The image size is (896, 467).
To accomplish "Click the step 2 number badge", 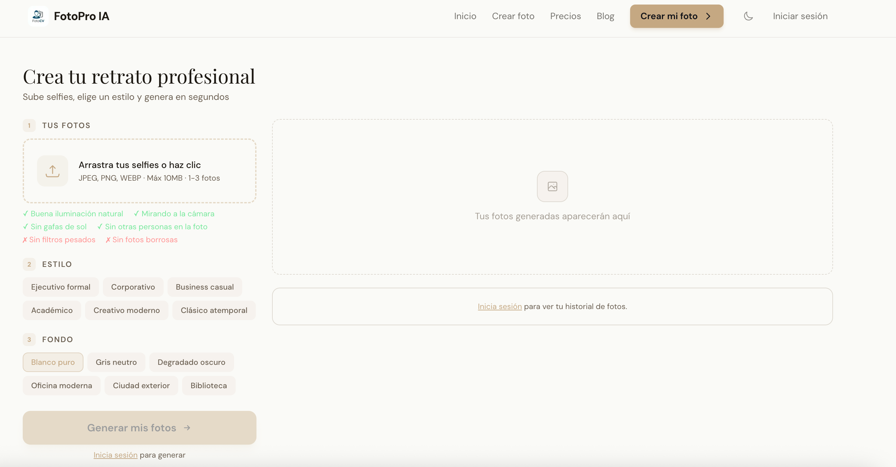I will (29, 264).
